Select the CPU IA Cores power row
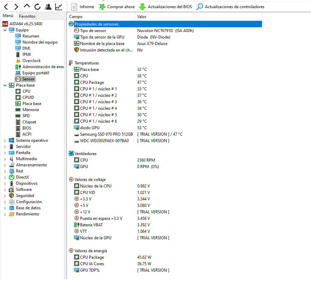 click(x=165, y=264)
